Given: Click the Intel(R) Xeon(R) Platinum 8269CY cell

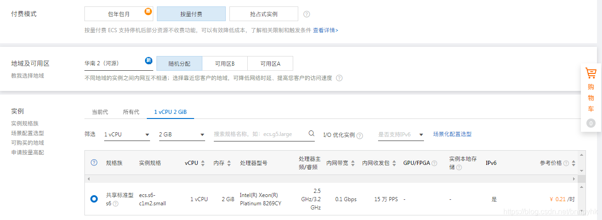Looking at the screenshot, I should point(261,199).
